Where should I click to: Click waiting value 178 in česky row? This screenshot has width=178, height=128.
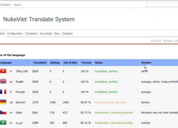[52, 113]
